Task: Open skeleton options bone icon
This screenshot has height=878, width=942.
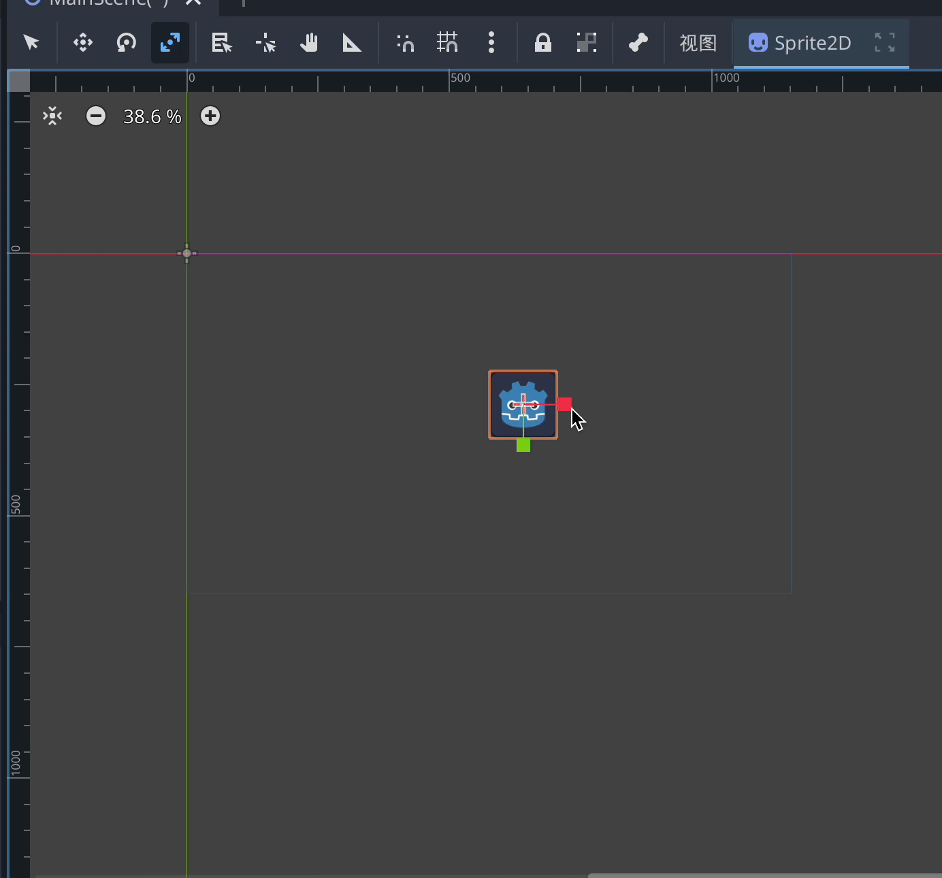Action: point(638,43)
